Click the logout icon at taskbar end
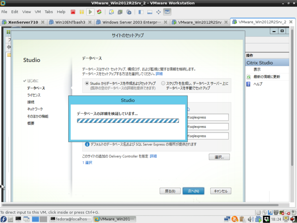Screen dimensions: 297x223 (x=294, y=219)
